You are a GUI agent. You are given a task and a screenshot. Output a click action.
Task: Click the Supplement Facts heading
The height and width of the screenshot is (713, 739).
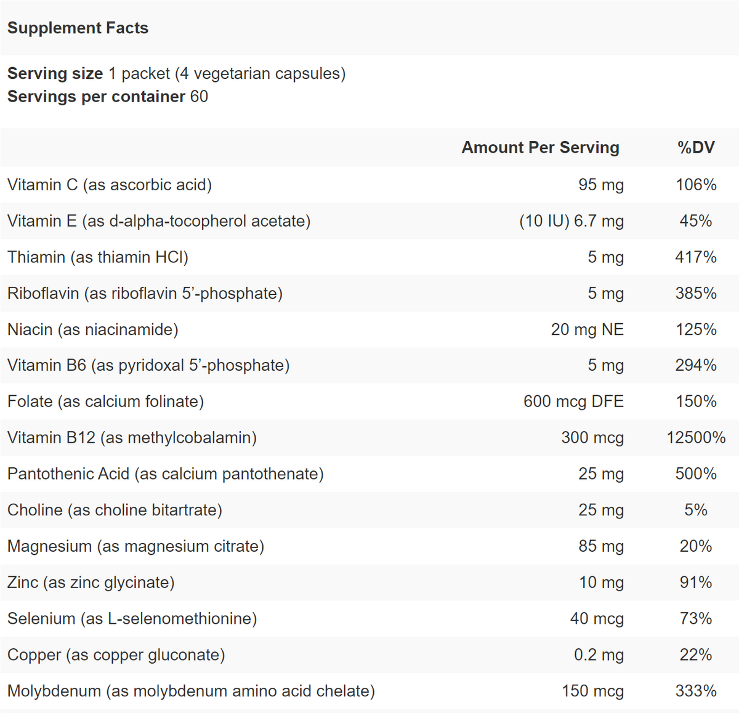coord(78,28)
